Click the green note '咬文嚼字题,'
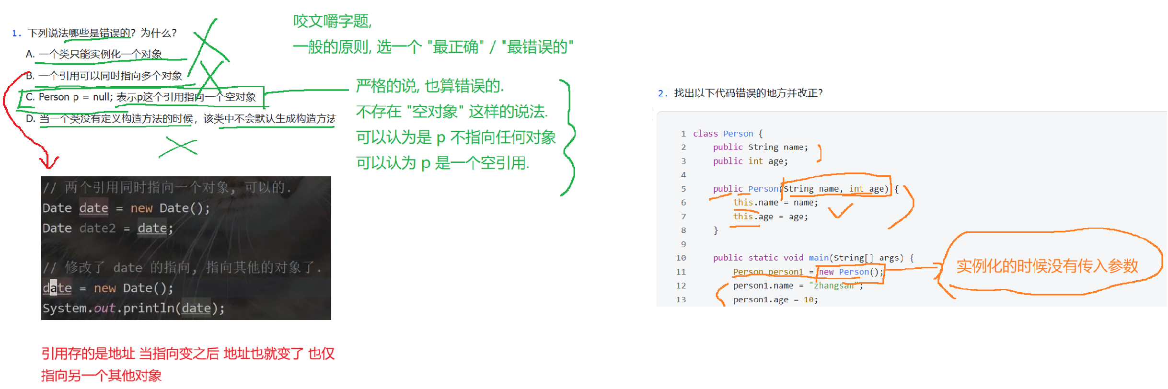Viewport: 1168px width, 389px height. tap(332, 21)
